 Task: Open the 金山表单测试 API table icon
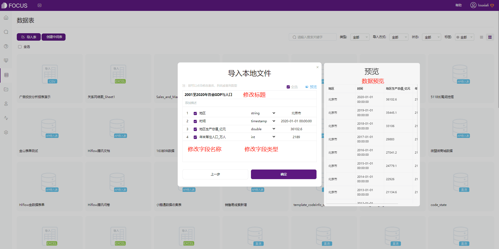50,128
